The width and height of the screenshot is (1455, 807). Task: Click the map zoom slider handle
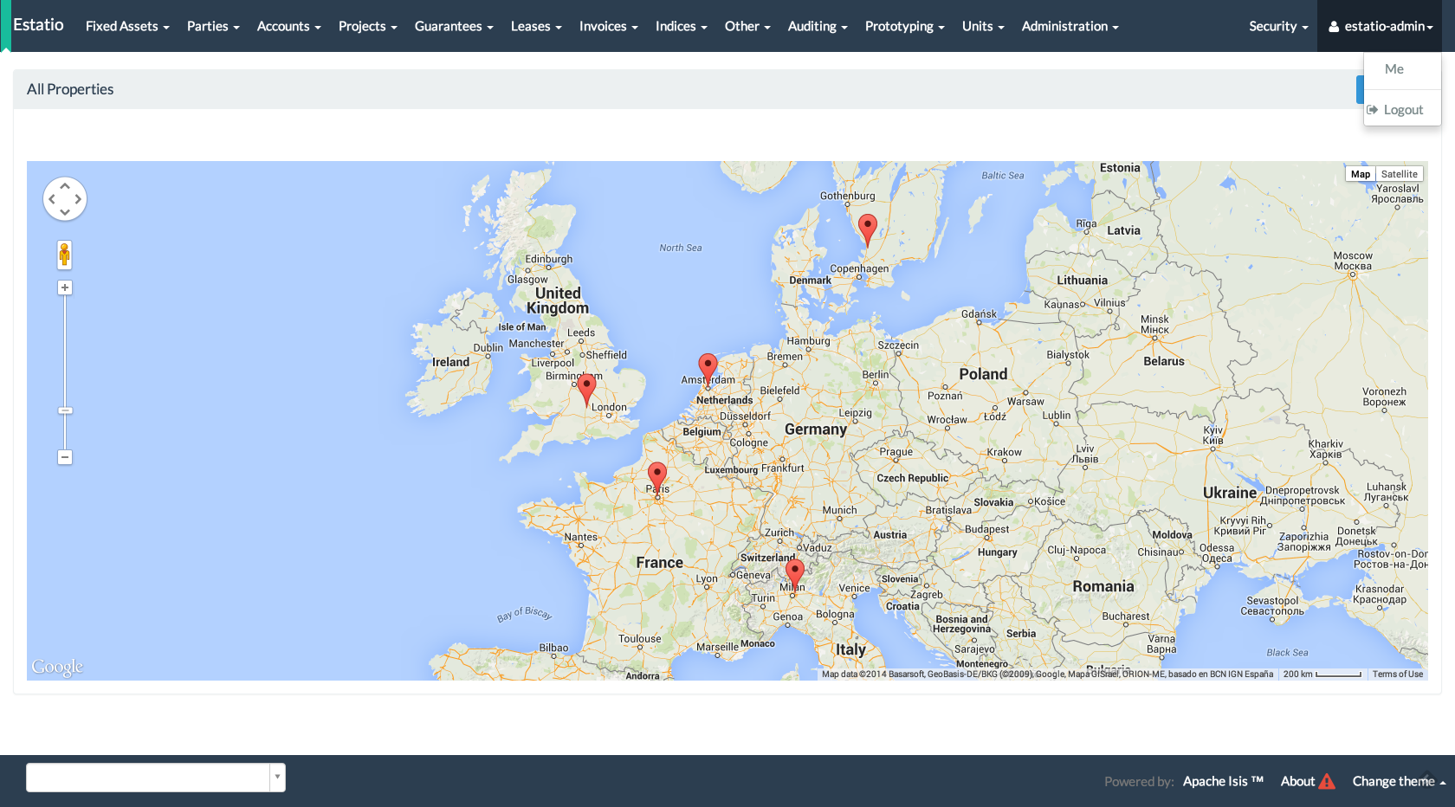point(65,410)
